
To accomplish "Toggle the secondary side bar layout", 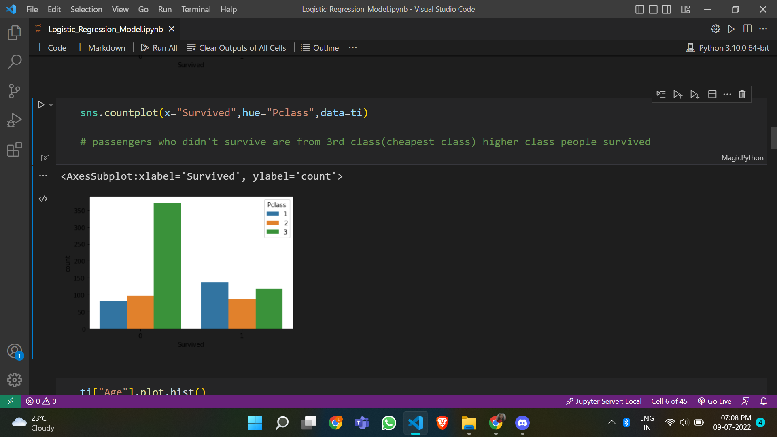I will coord(666,9).
